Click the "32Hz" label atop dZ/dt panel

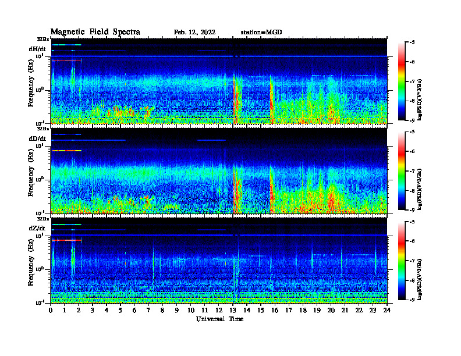[43, 219]
